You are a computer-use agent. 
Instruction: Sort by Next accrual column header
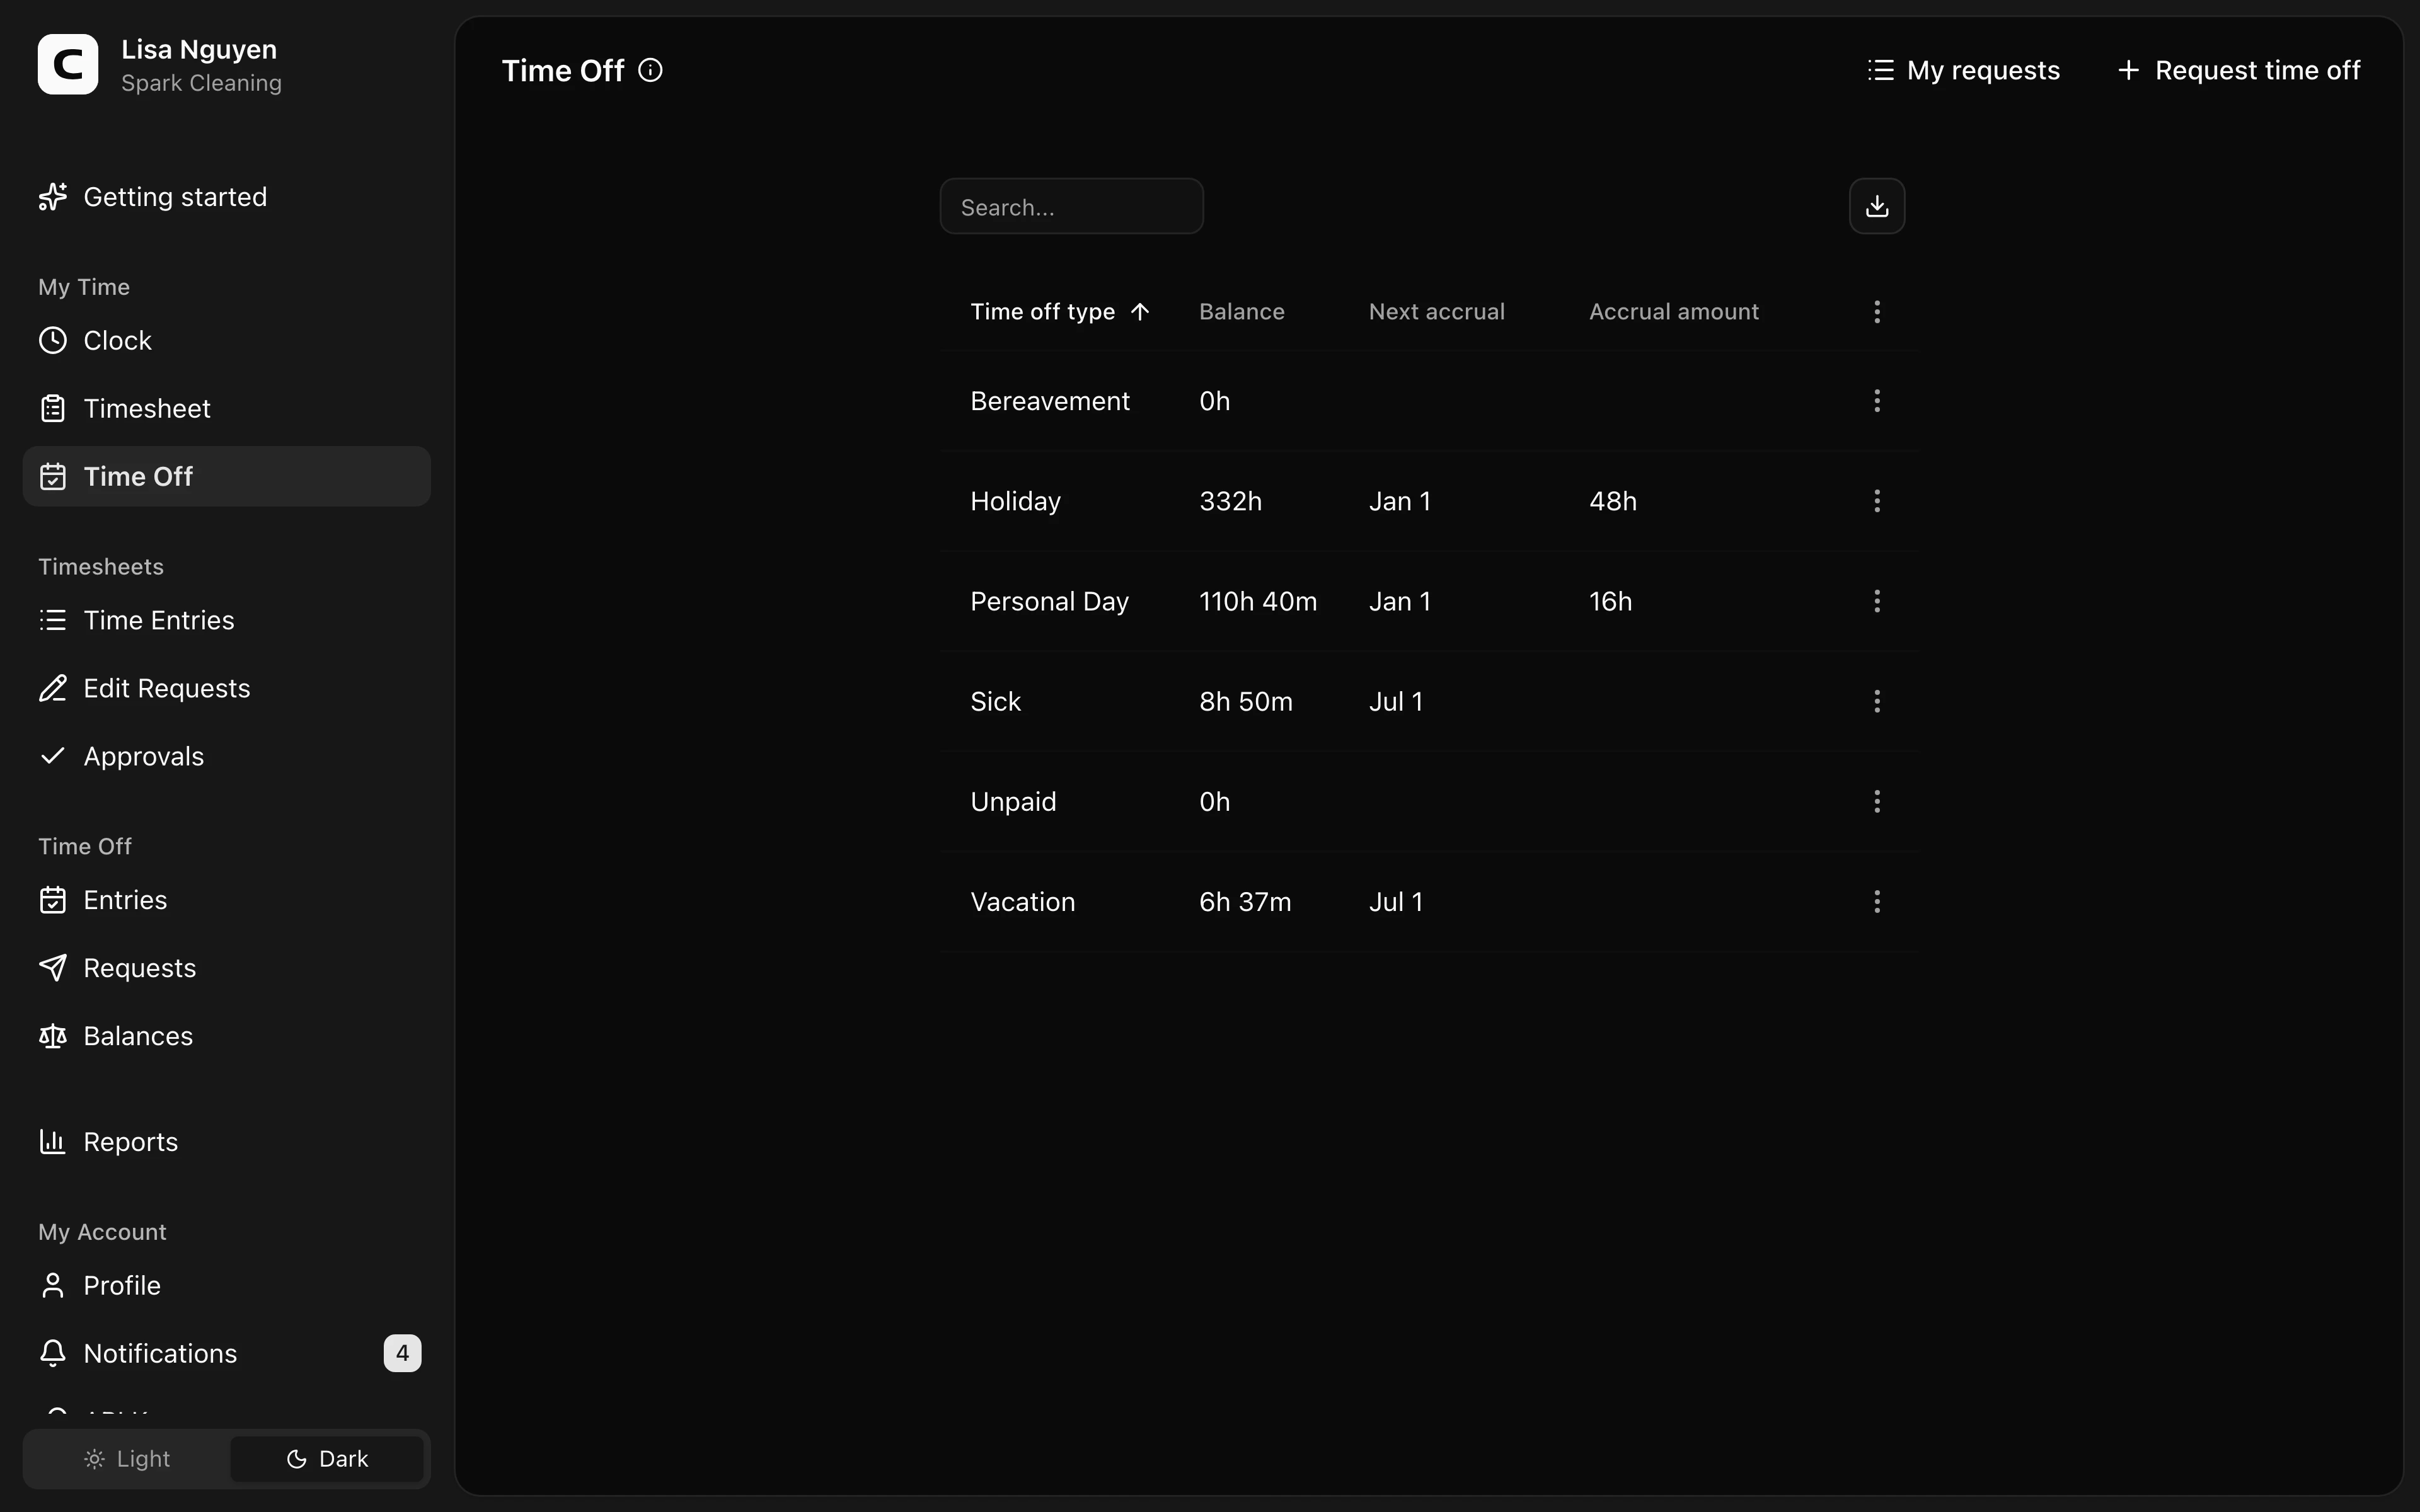click(1436, 312)
